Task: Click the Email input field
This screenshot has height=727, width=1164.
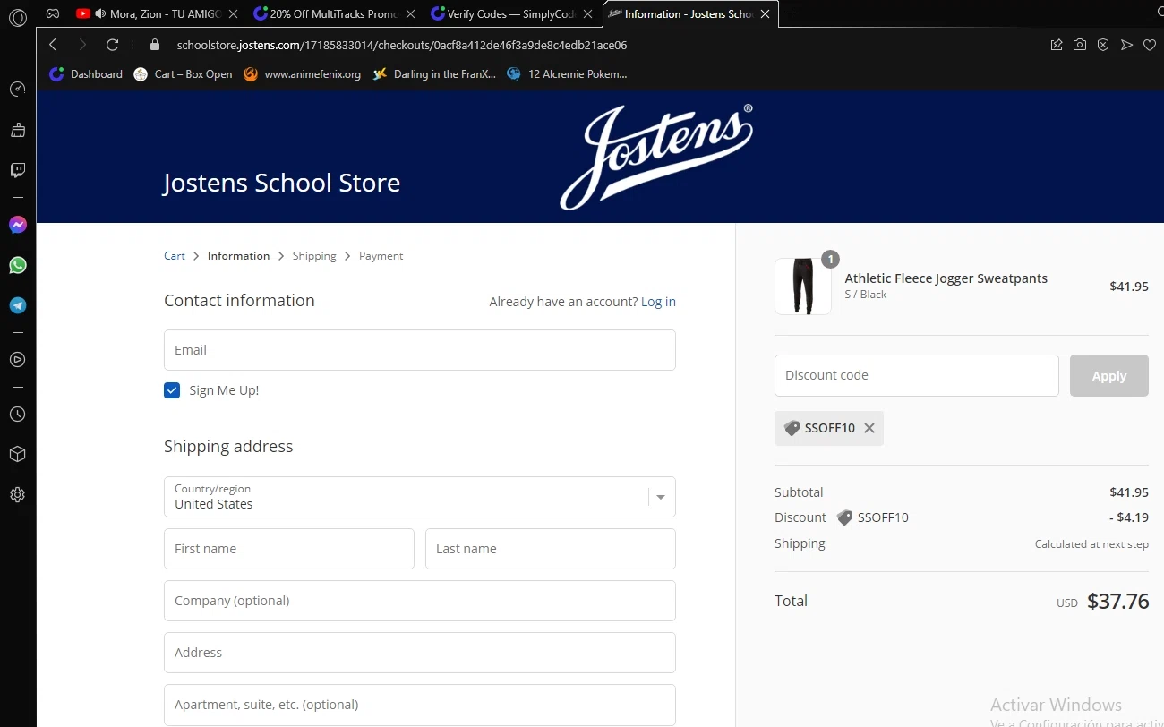Action: click(419, 350)
